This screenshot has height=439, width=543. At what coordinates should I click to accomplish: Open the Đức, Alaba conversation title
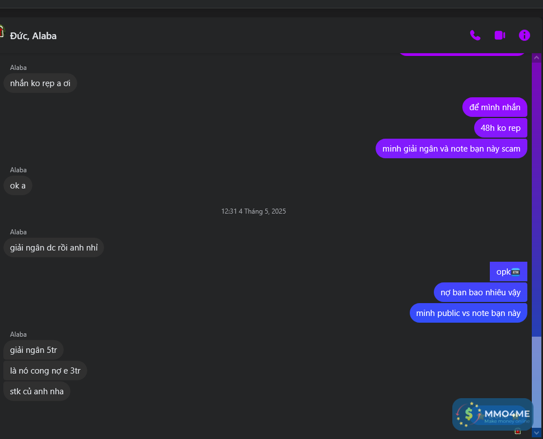pyautogui.click(x=33, y=36)
